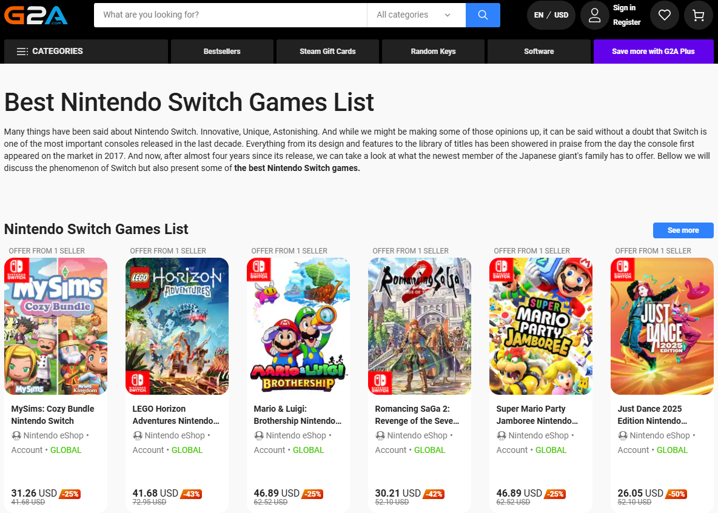Navigate to the Software section
Viewport: 718px width, 513px height.
(x=538, y=51)
